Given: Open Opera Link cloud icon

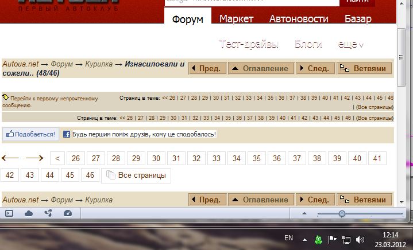Looking at the screenshot, I should pos(29,213).
